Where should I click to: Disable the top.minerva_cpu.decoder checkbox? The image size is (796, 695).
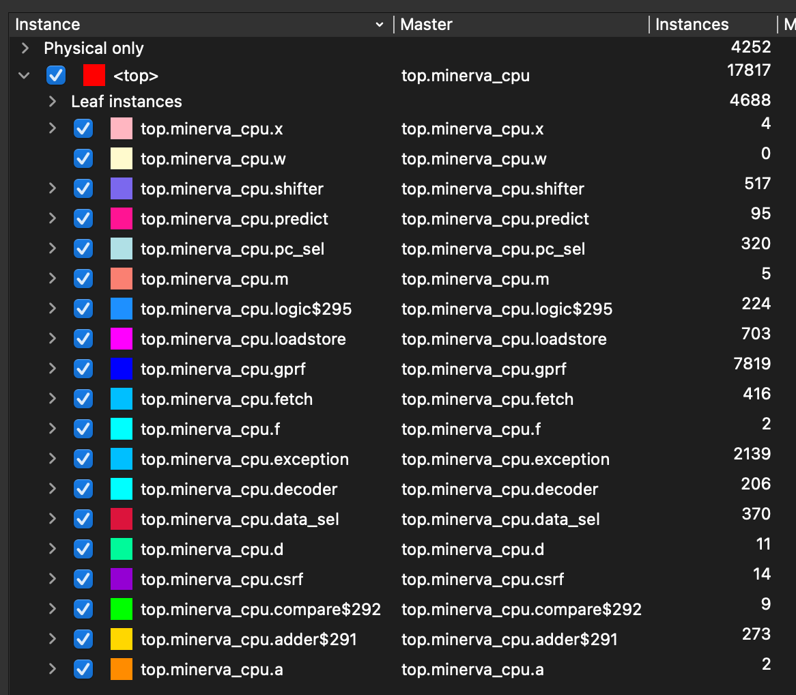click(x=83, y=490)
